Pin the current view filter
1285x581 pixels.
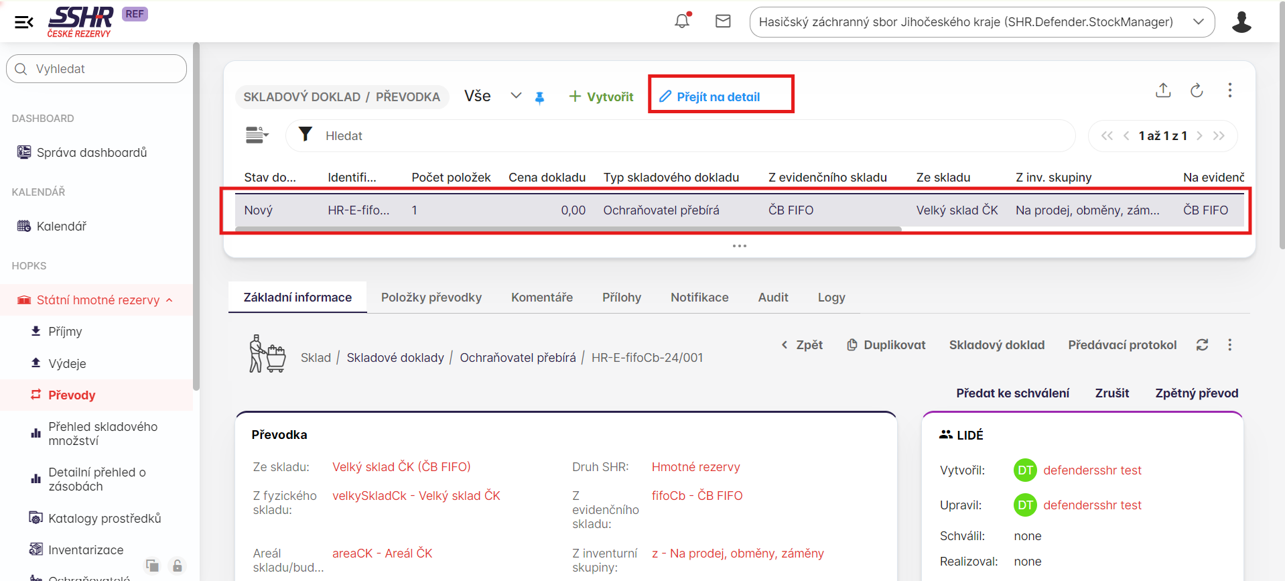539,98
